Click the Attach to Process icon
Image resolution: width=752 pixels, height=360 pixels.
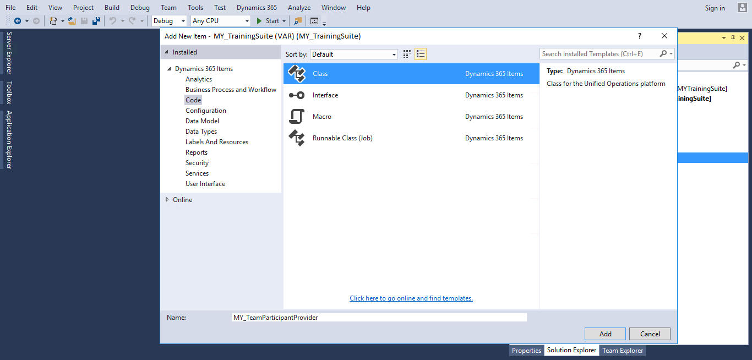pyautogui.click(x=297, y=20)
